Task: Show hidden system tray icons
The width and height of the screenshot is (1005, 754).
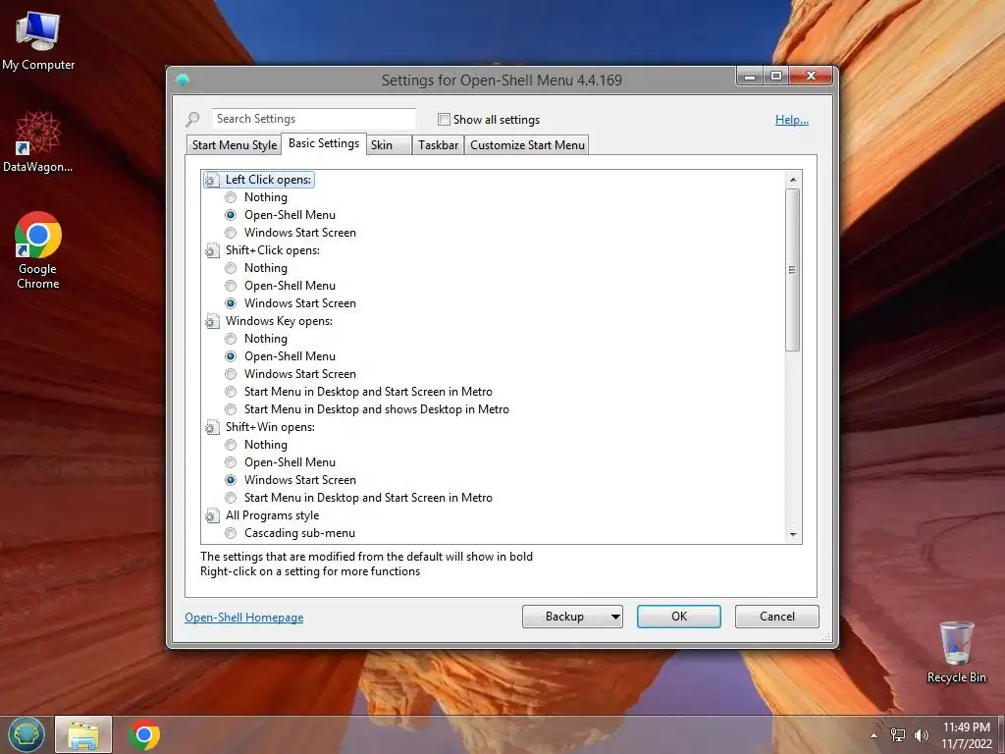Action: [873, 735]
